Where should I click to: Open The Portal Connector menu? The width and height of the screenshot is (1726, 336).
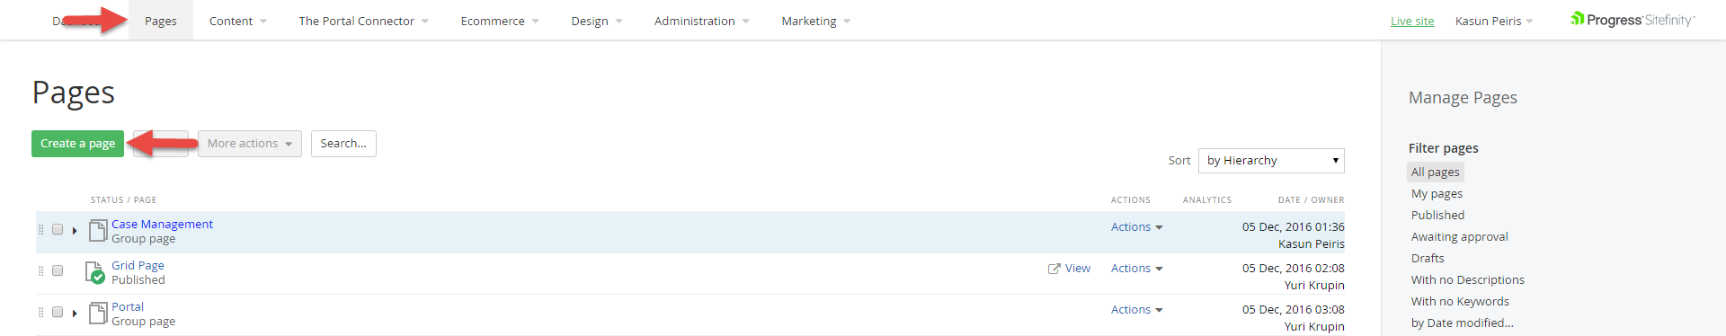click(363, 21)
